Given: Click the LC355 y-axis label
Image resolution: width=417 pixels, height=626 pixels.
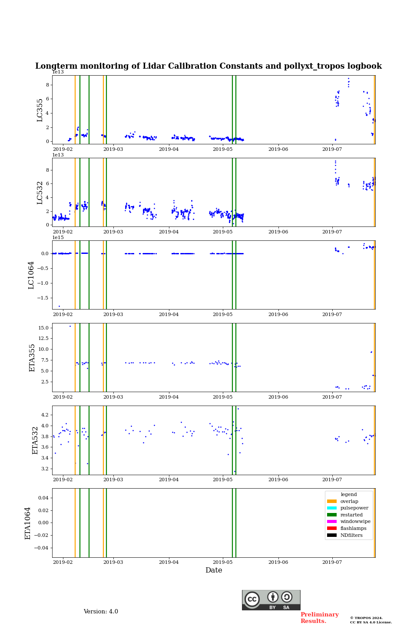Looking at the screenshot, I should coord(40,110).
